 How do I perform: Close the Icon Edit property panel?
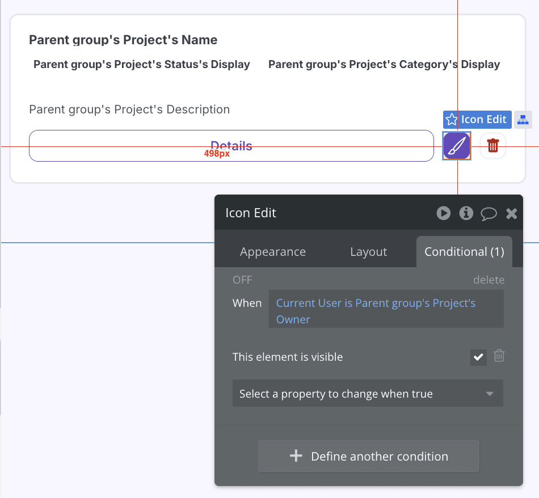(x=512, y=213)
